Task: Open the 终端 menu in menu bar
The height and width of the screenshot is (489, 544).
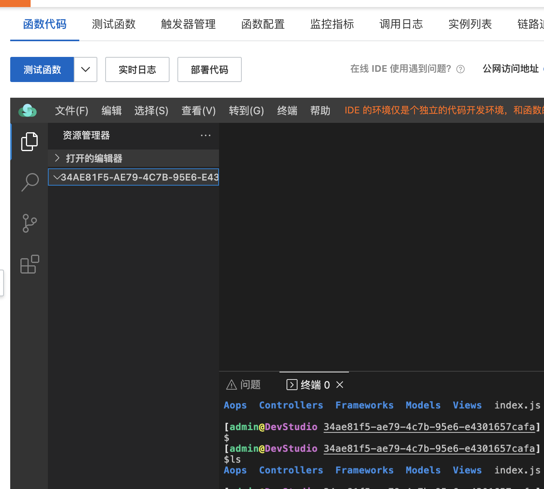Action: pyautogui.click(x=287, y=111)
